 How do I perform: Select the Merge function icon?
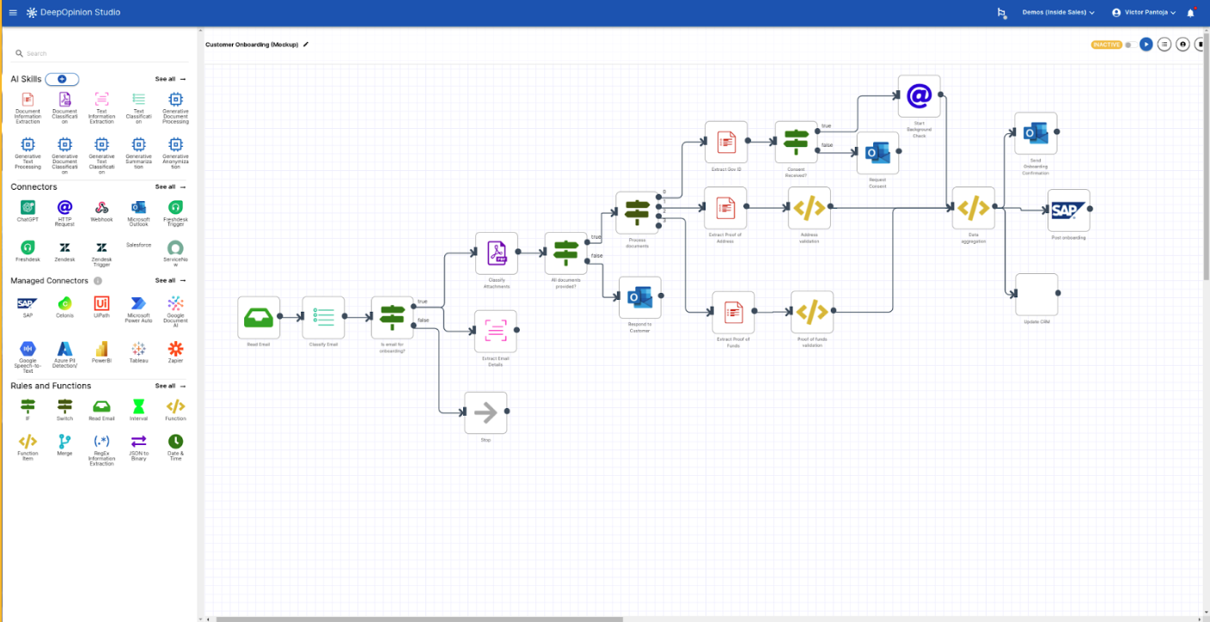[64, 442]
